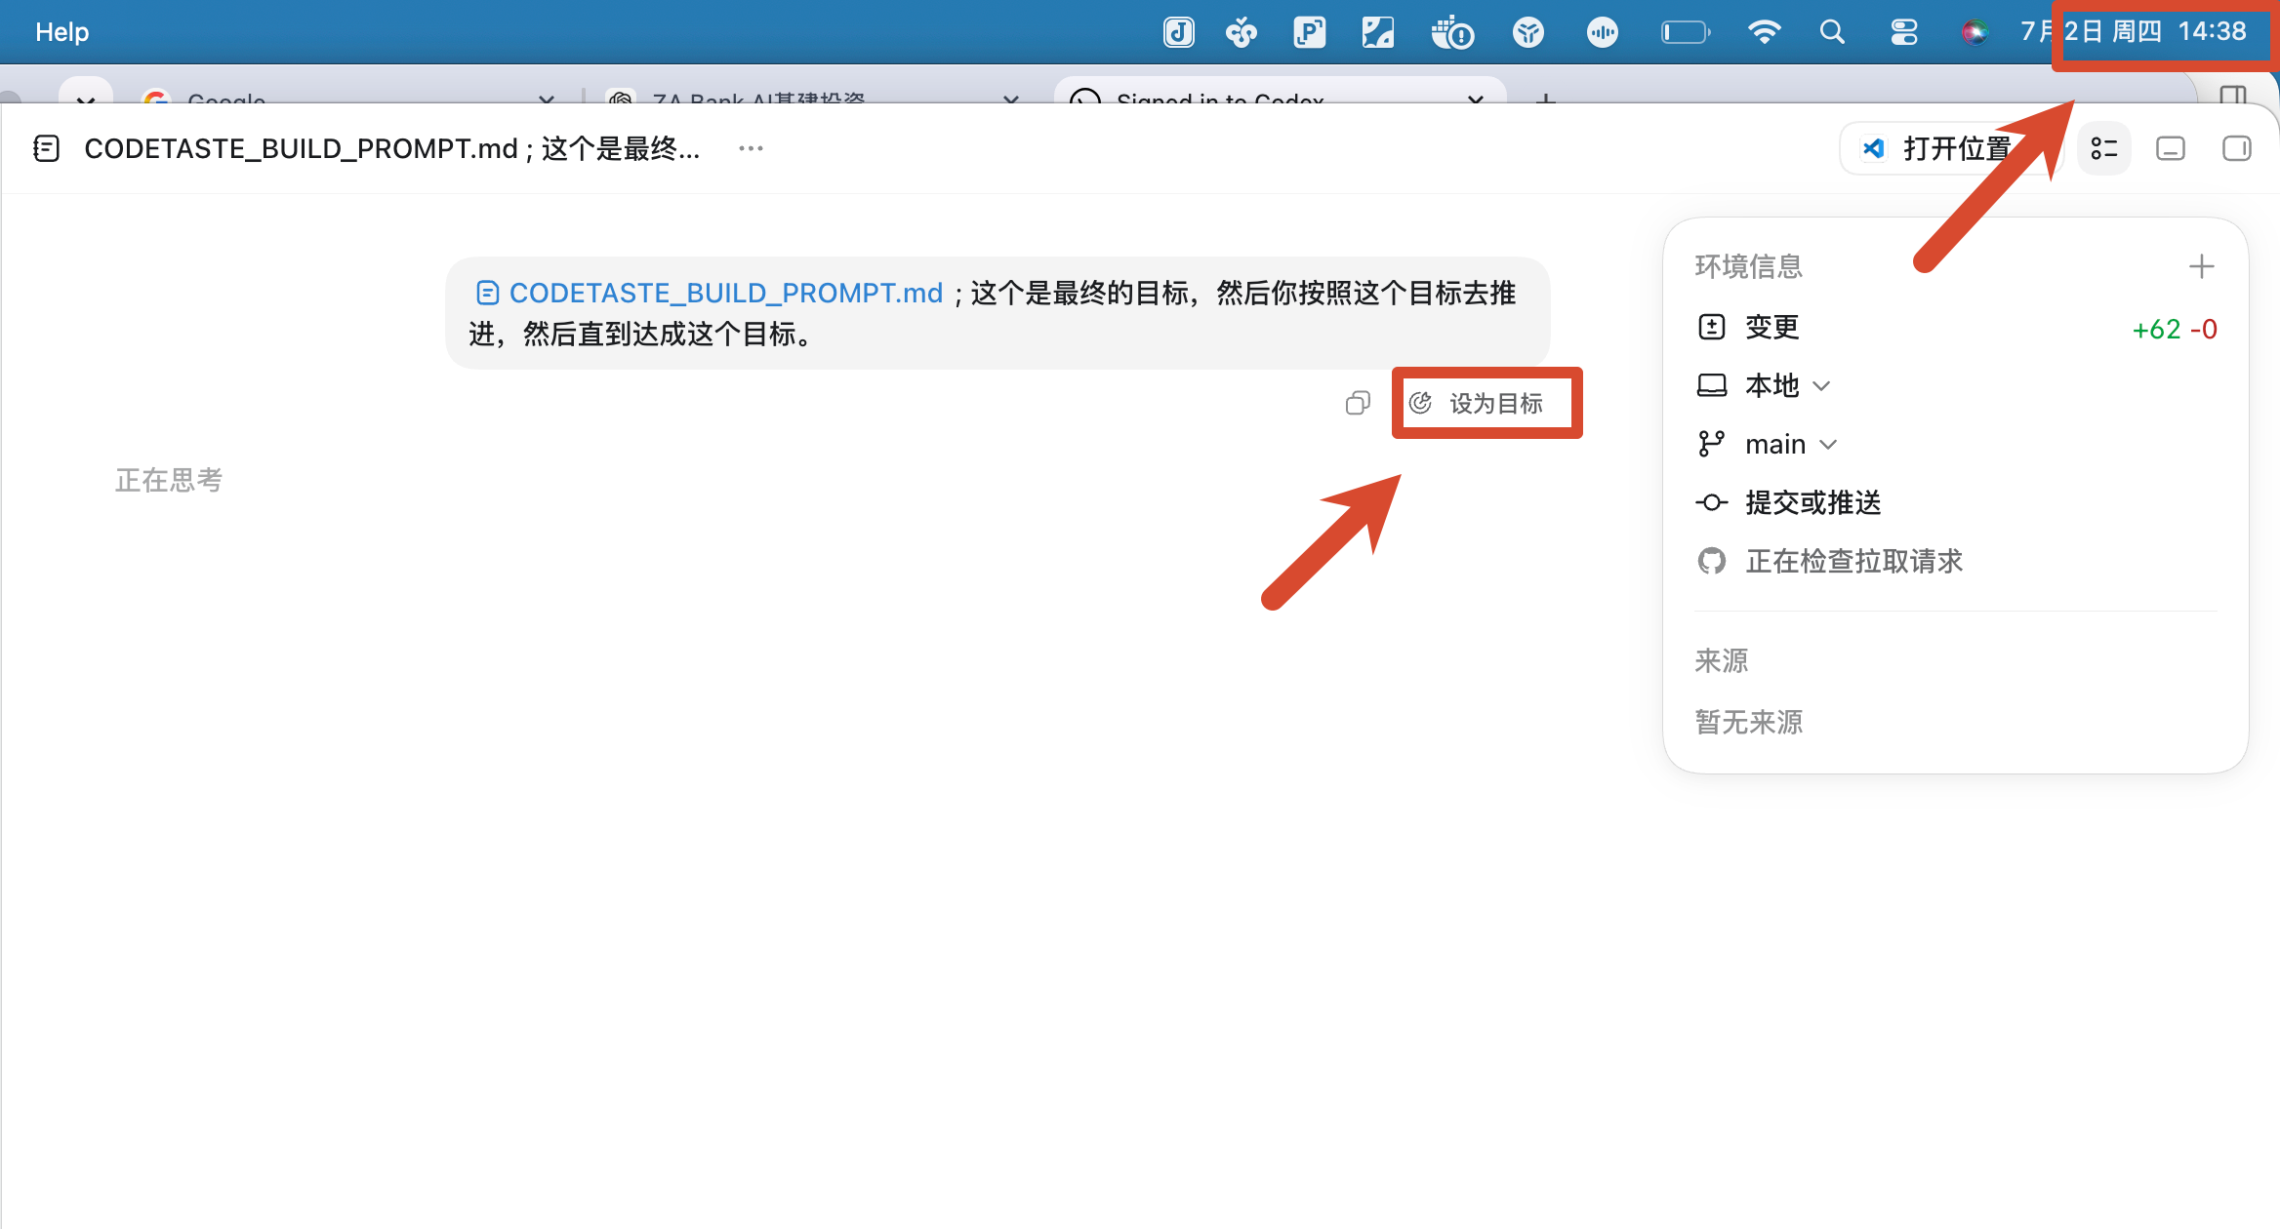
Task: Click the Siri icon in menu bar
Action: click(1975, 32)
